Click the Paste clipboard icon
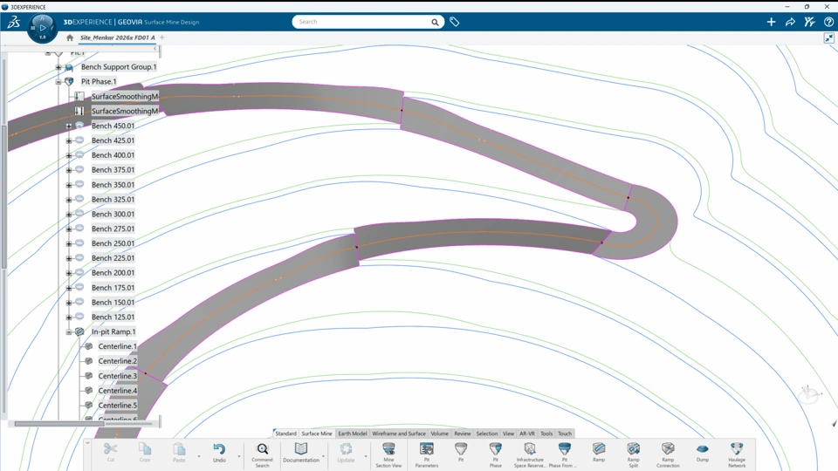 [179, 449]
